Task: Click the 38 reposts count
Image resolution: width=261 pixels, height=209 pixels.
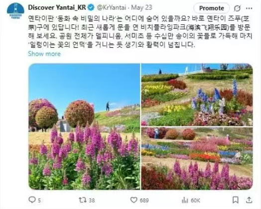Action: tap(92, 201)
